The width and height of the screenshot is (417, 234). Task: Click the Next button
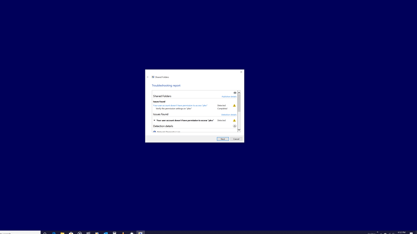point(222,139)
